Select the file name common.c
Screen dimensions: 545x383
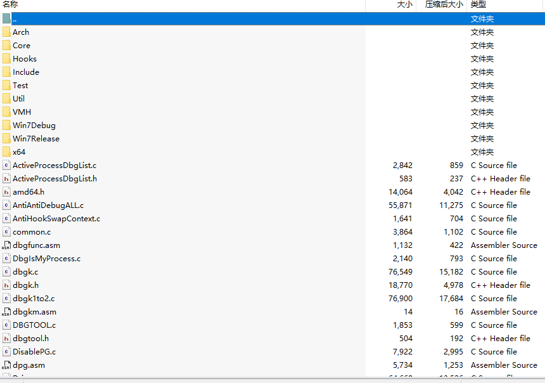[x=32, y=232]
